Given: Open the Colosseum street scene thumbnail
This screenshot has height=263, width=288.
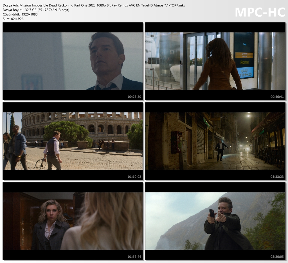Looking at the screenshot, I should (x=73, y=141).
